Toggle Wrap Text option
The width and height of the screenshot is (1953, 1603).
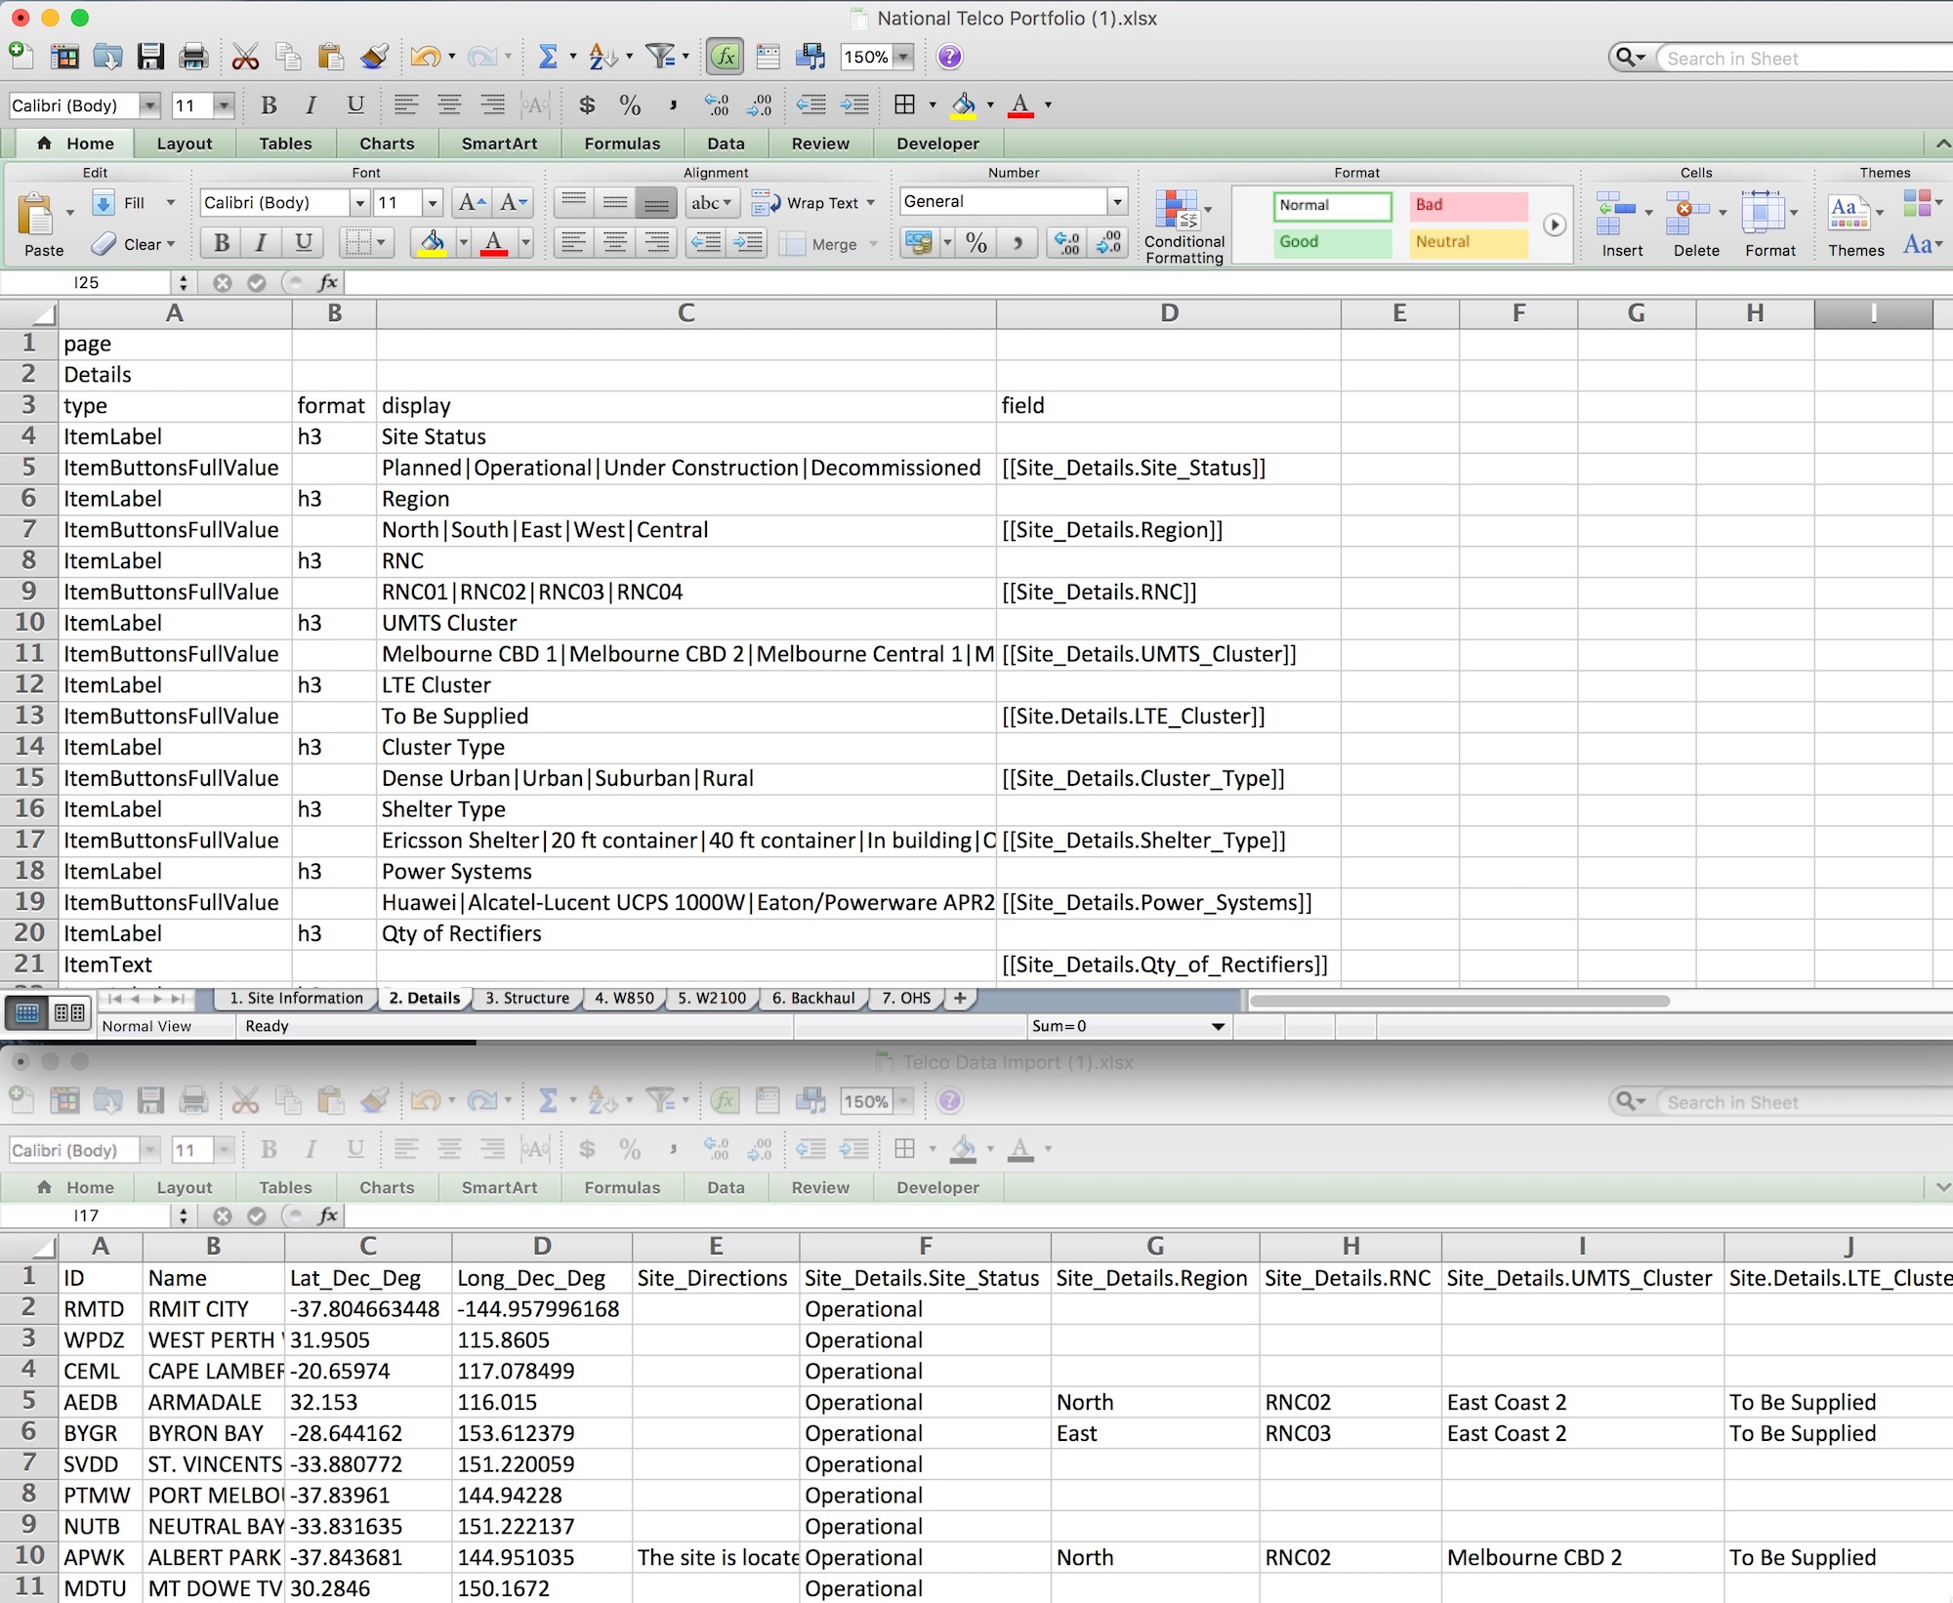(x=813, y=203)
